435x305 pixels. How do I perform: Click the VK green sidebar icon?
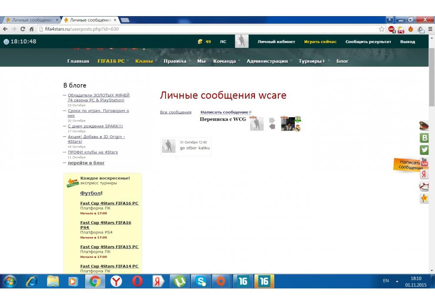[x=424, y=138]
